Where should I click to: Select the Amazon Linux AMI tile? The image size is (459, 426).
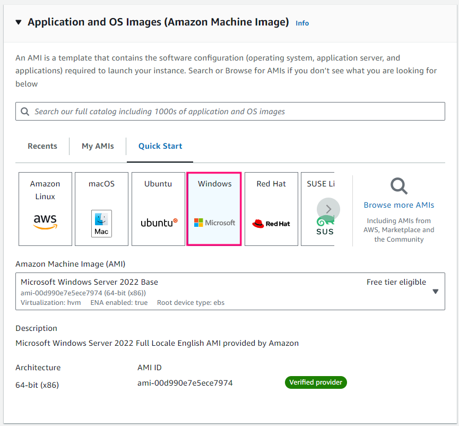(45, 209)
